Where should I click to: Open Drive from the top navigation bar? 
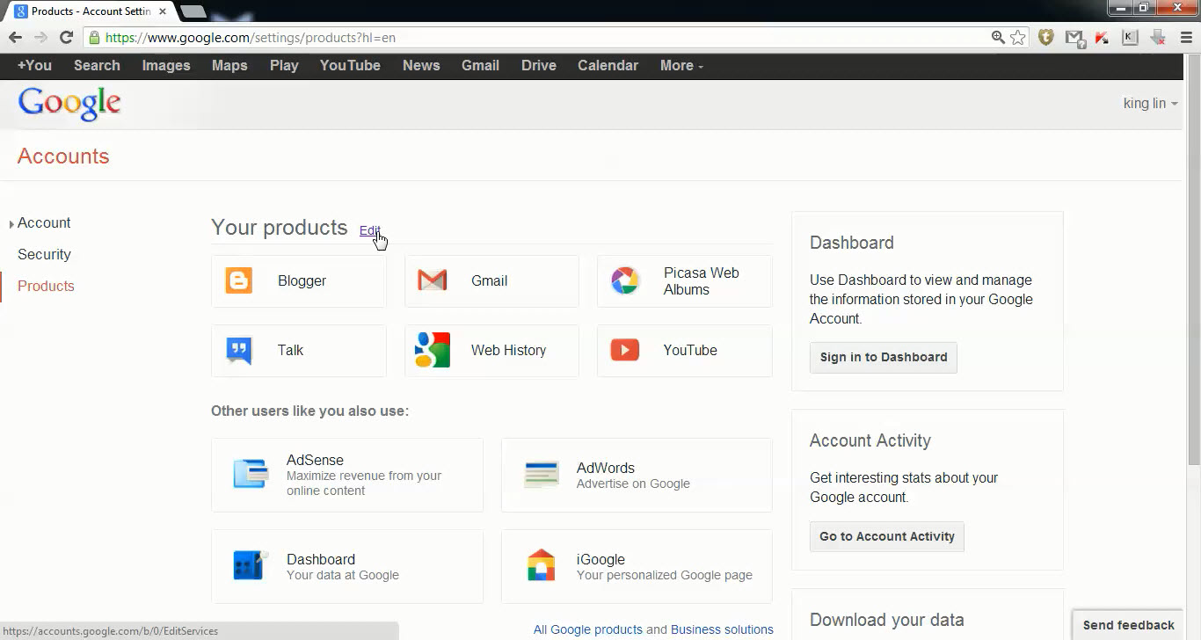(538, 65)
